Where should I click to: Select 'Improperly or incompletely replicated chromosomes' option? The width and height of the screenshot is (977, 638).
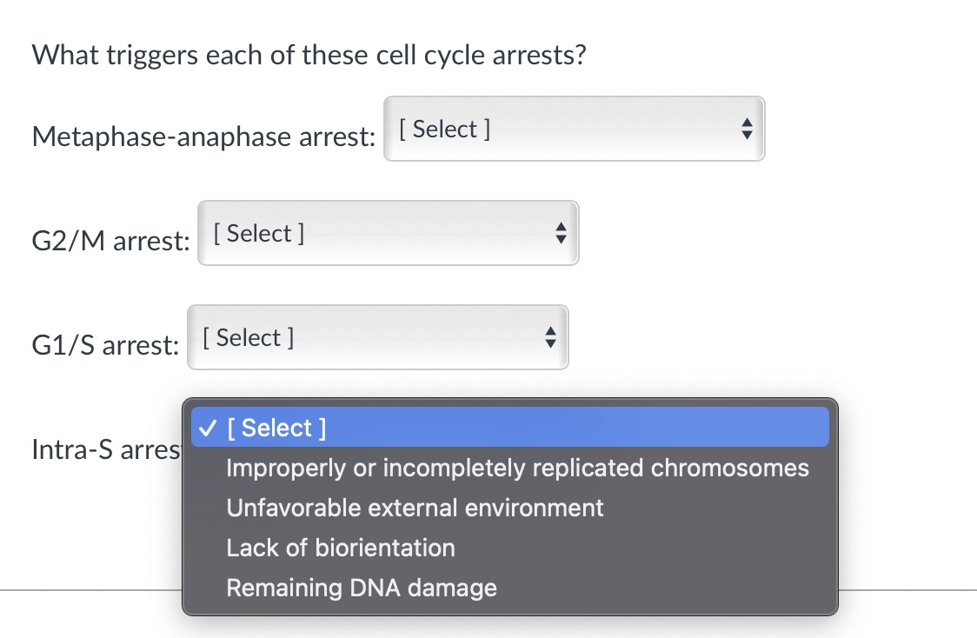point(517,468)
